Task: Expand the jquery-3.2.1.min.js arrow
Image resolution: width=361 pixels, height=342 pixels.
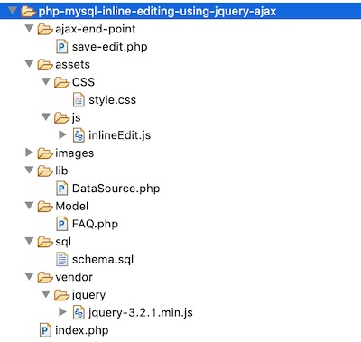Action: pos(62,312)
